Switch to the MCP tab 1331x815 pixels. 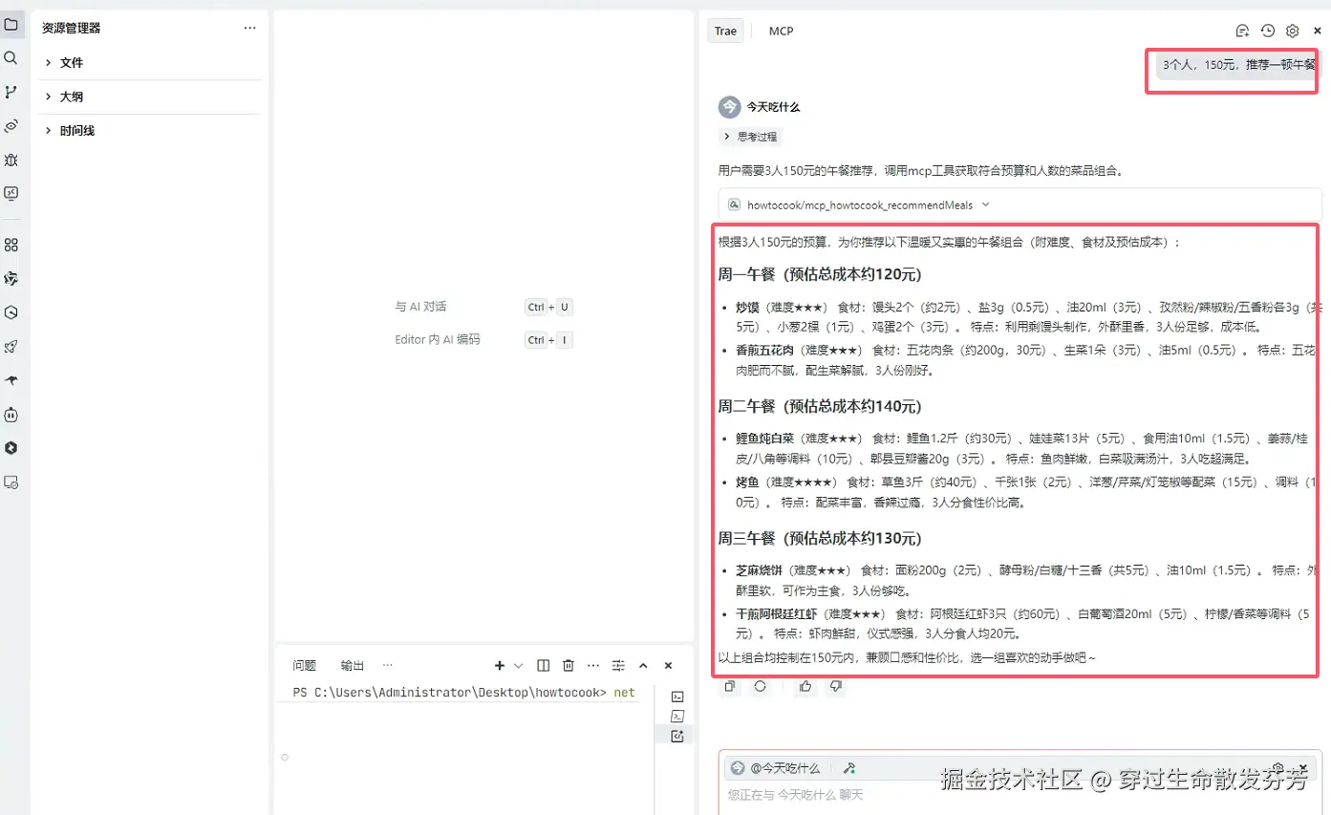[781, 30]
